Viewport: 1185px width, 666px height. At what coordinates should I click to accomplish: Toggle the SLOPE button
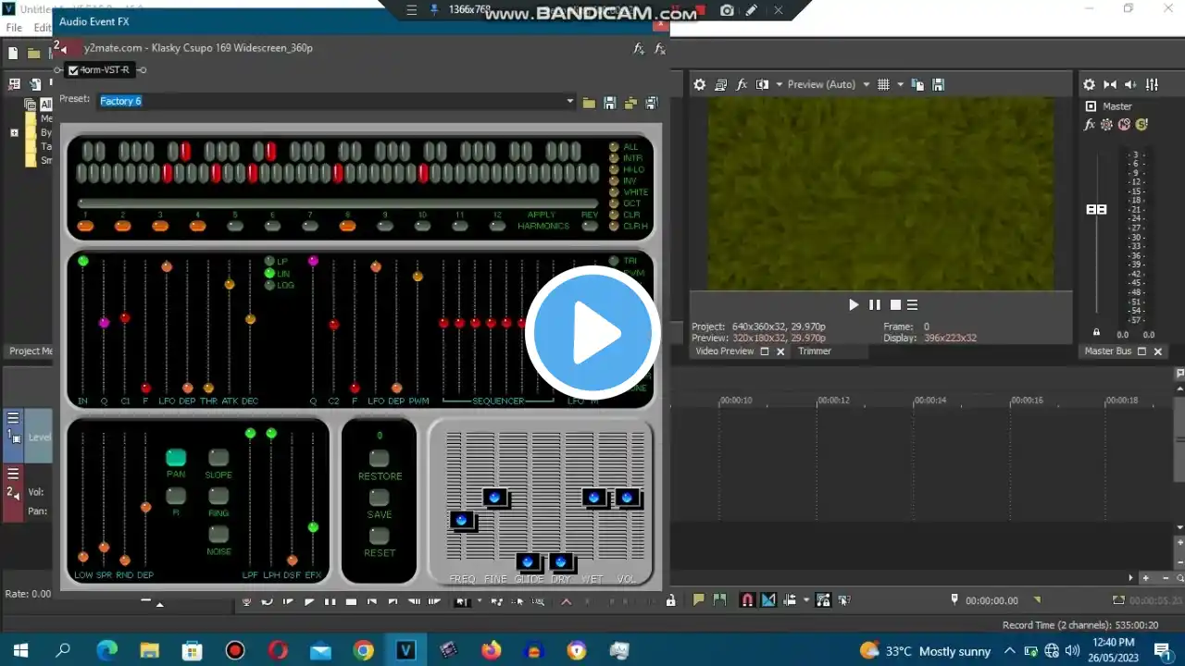218,458
